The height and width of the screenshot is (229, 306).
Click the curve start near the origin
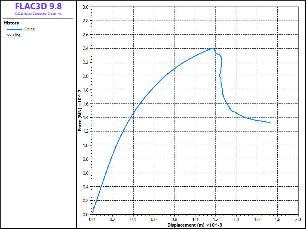tap(93, 212)
